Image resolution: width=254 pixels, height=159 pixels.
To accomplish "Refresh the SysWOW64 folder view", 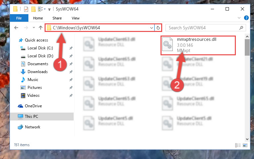I will 158,28.
